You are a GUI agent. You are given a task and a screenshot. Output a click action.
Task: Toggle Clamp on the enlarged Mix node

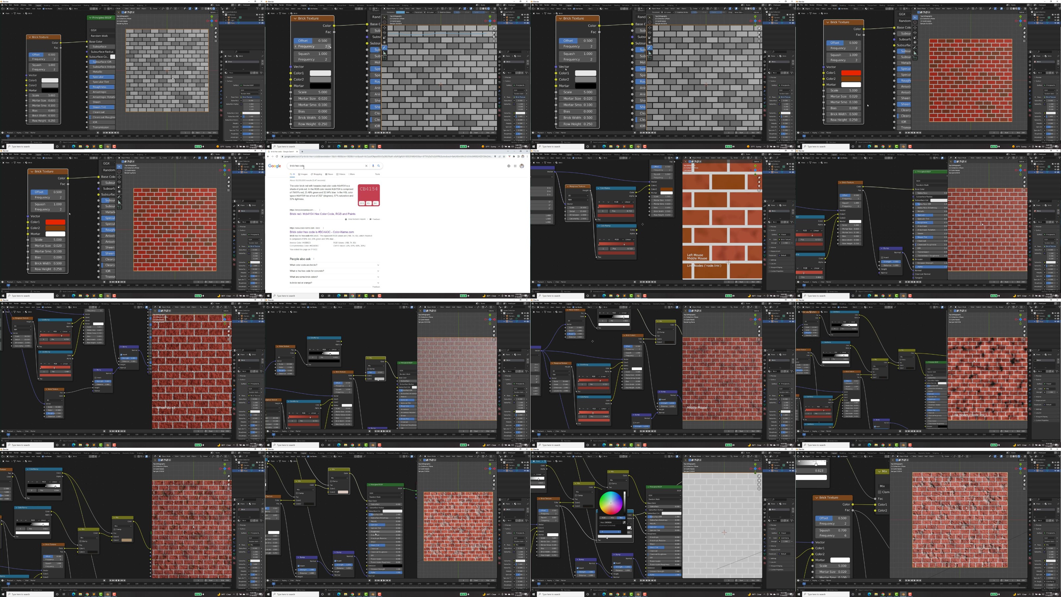click(x=879, y=492)
